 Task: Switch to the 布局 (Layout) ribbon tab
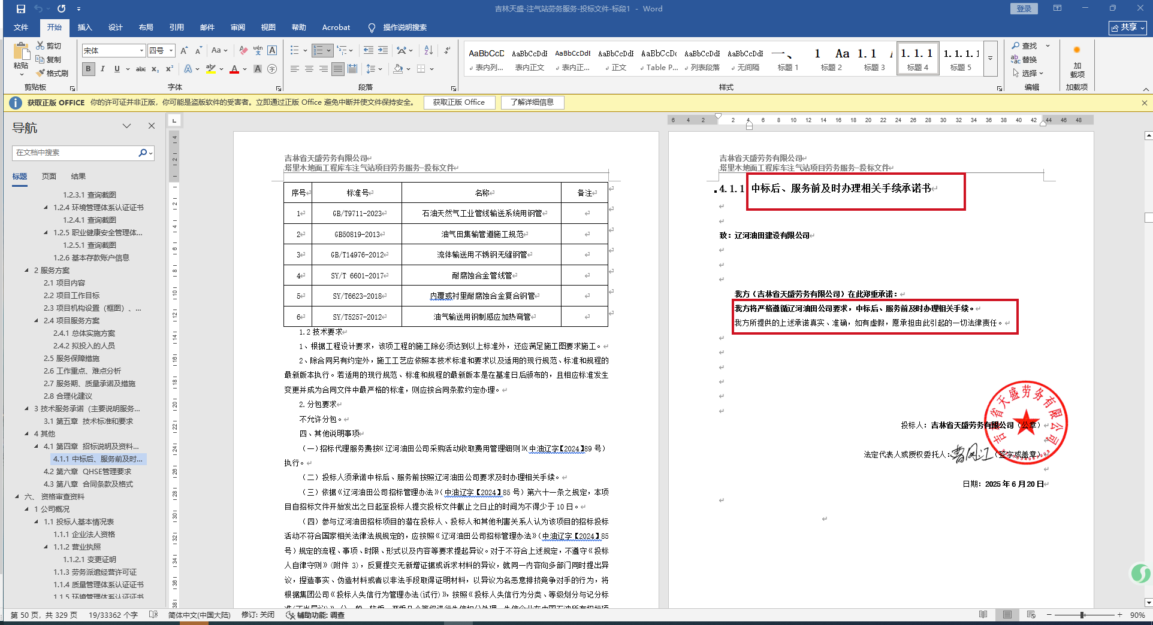pos(146,28)
